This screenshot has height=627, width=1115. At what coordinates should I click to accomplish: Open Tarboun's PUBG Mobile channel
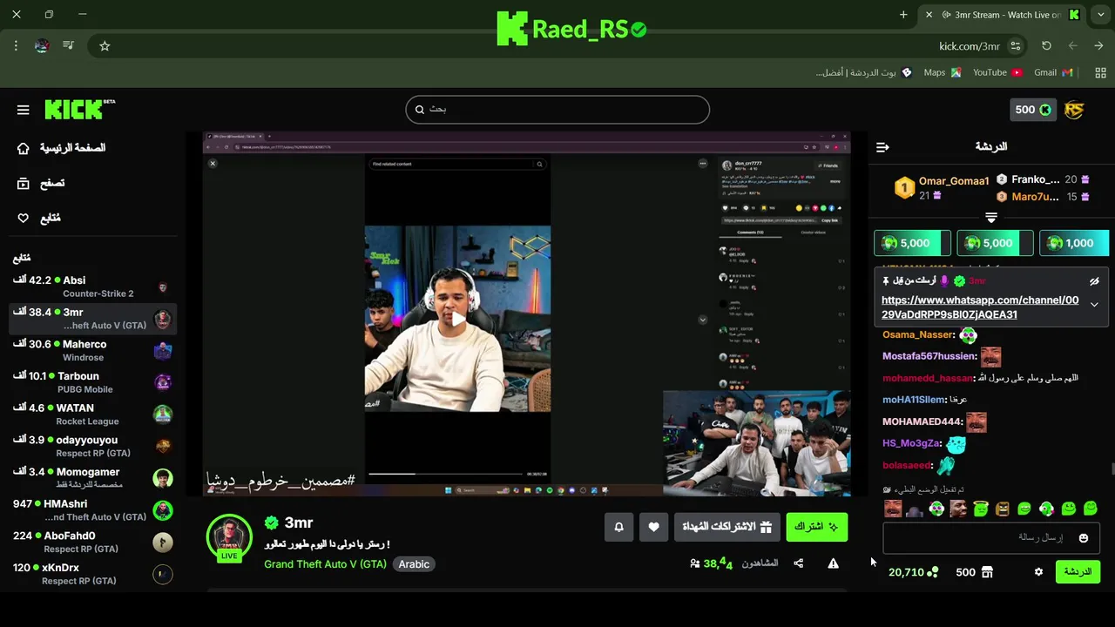(92, 382)
